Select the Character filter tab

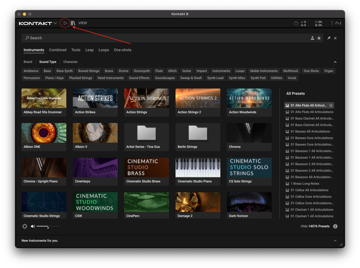coord(70,62)
